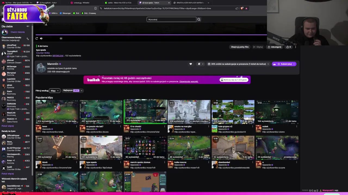The image size is (348, 195).
Task: Expand Pokaż więcej under Kanały na żywo
Action: click(8, 174)
